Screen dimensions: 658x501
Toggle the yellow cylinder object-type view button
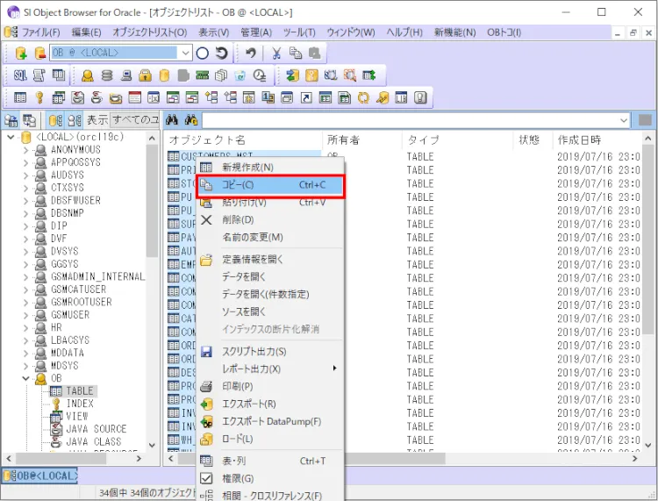[x=55, y=120]
